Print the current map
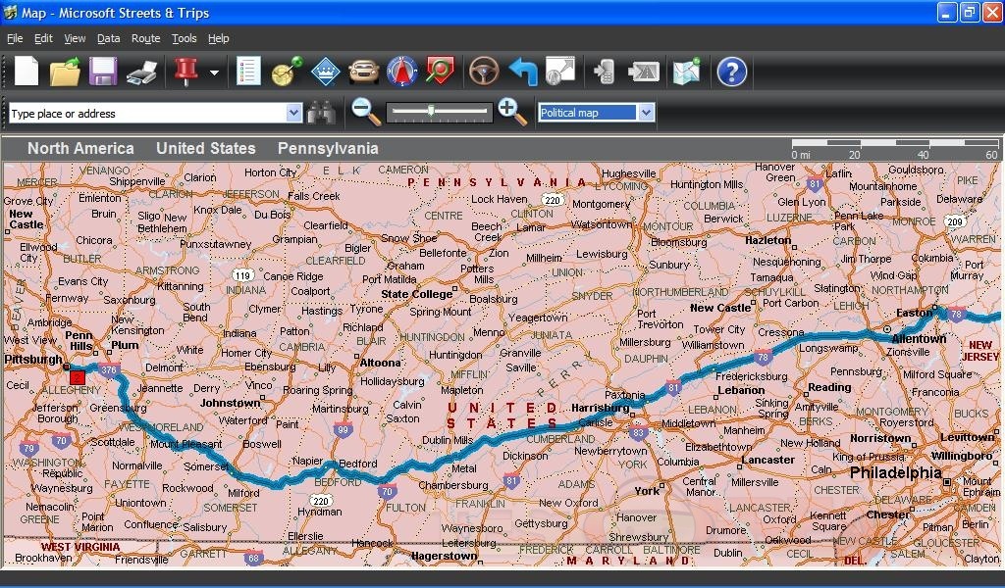This screenshot has width=1005, height=588. (142, 72)
